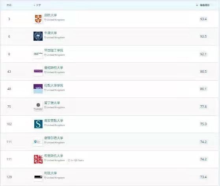Viewport: 220px width, 186px height.
Task: Select score 77.8 in Edinburgh row
Action: coord(203,107)
